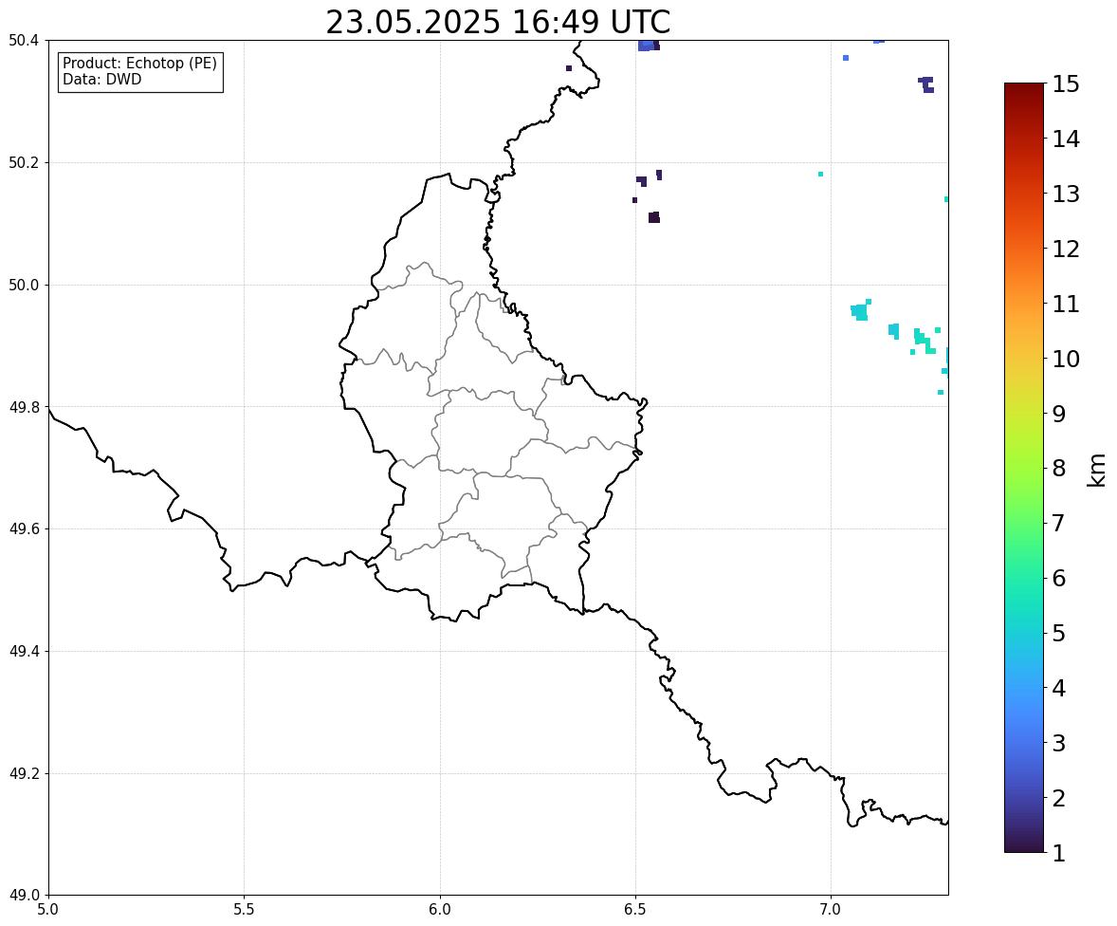Image resolution: width=1117 pixels, height=926 pixels.
Task: Click the colorbar tick label "4"
Action: pyautogui.click(x=1058, y=688)
